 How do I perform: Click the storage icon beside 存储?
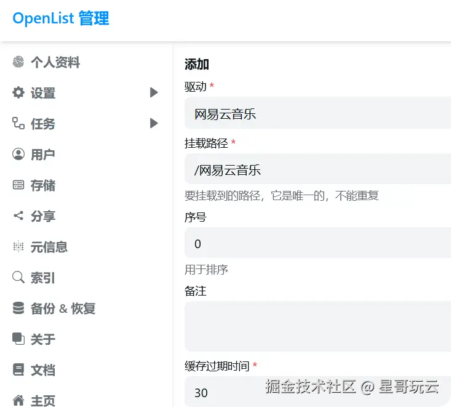click(x=18, y=185)
